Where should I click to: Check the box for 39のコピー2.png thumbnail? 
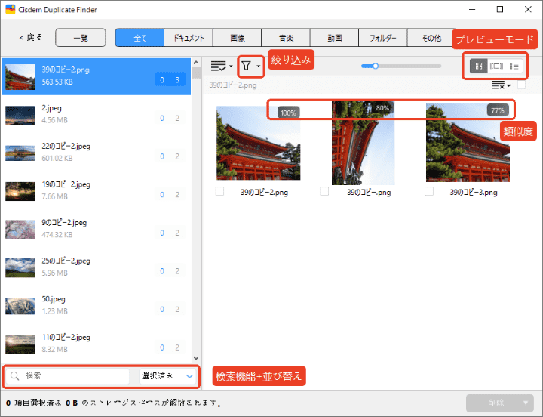pos(220,192)
